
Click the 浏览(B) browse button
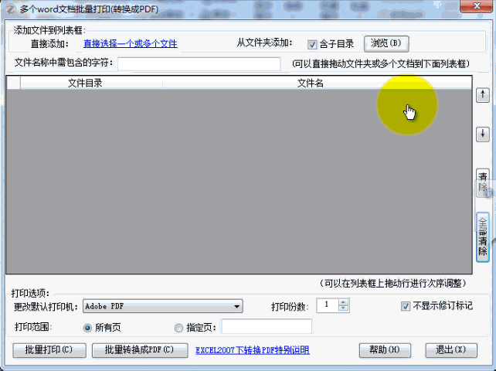point(386,43)
